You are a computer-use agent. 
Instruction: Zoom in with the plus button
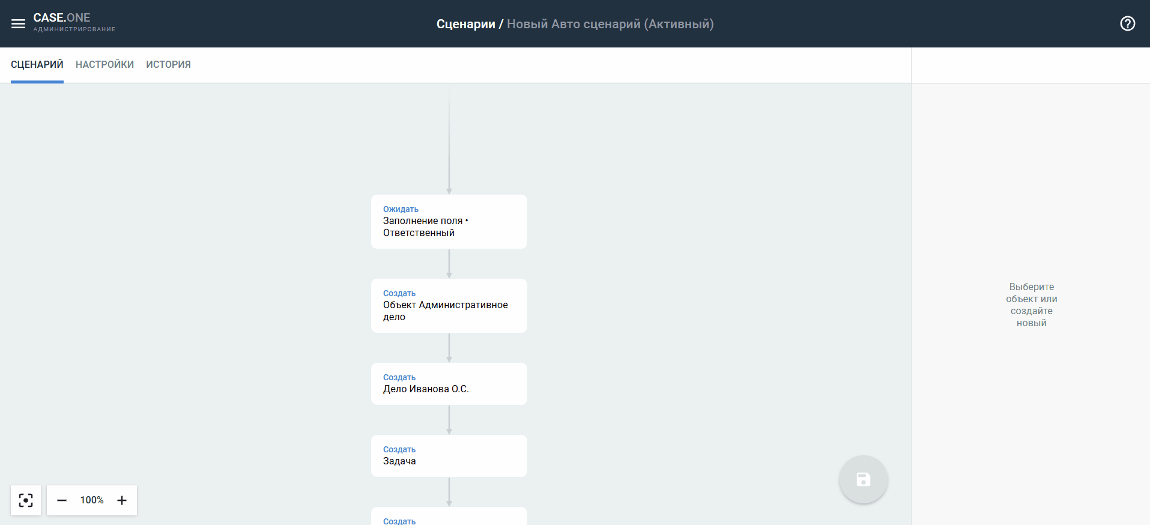(122, 500)
